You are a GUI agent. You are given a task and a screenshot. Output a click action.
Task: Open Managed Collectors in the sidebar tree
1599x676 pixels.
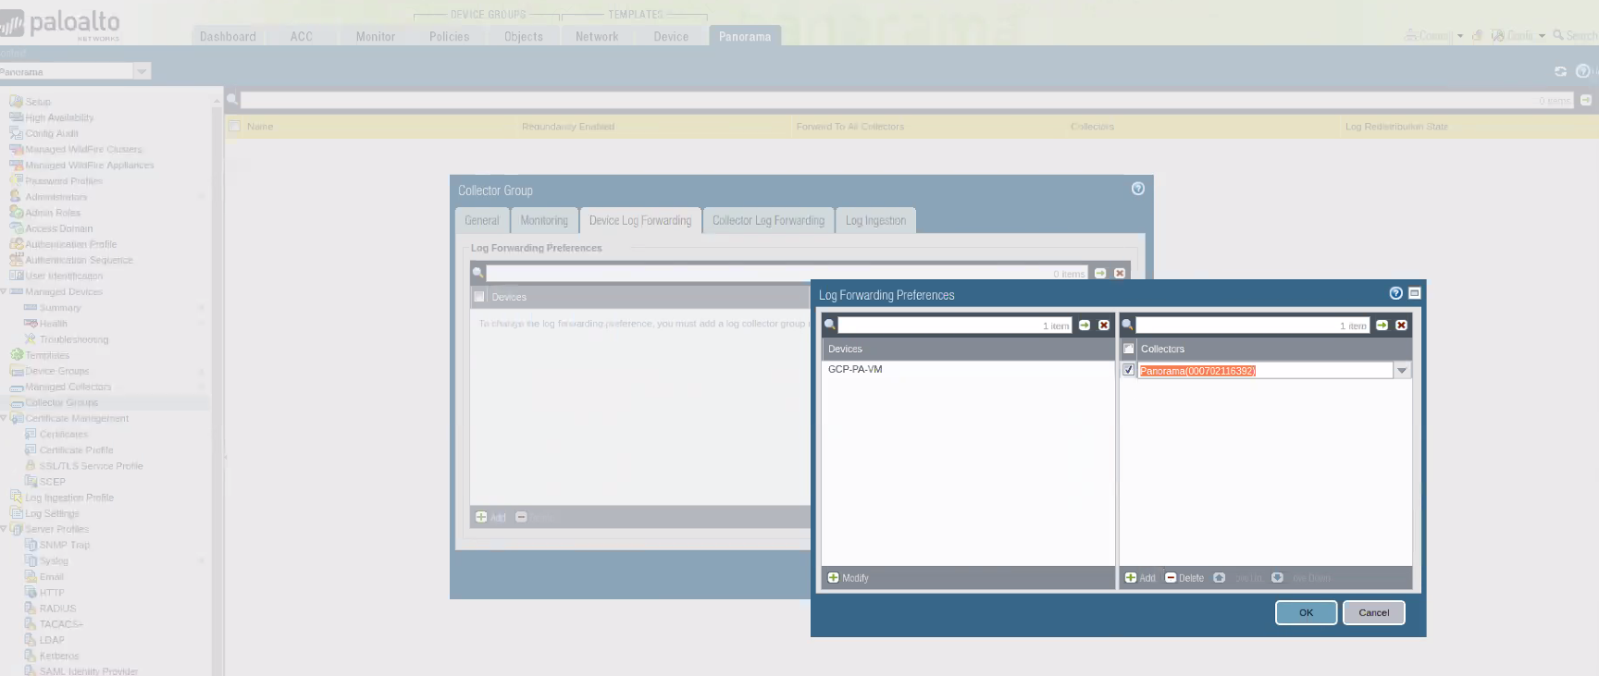pyautogui.click(x=68, y=387)
